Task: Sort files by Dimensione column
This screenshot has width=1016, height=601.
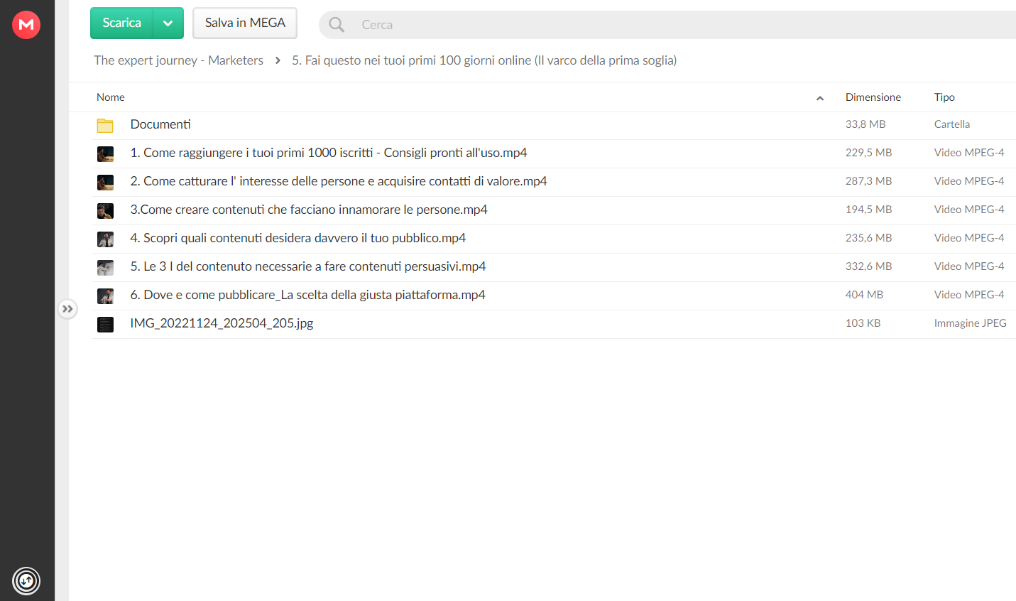Action: (873, 97)
